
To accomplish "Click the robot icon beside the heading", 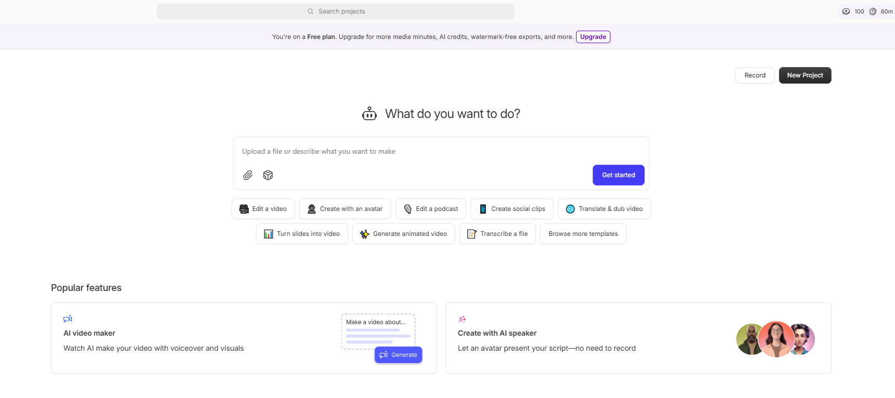I will (x=369, y=114).
